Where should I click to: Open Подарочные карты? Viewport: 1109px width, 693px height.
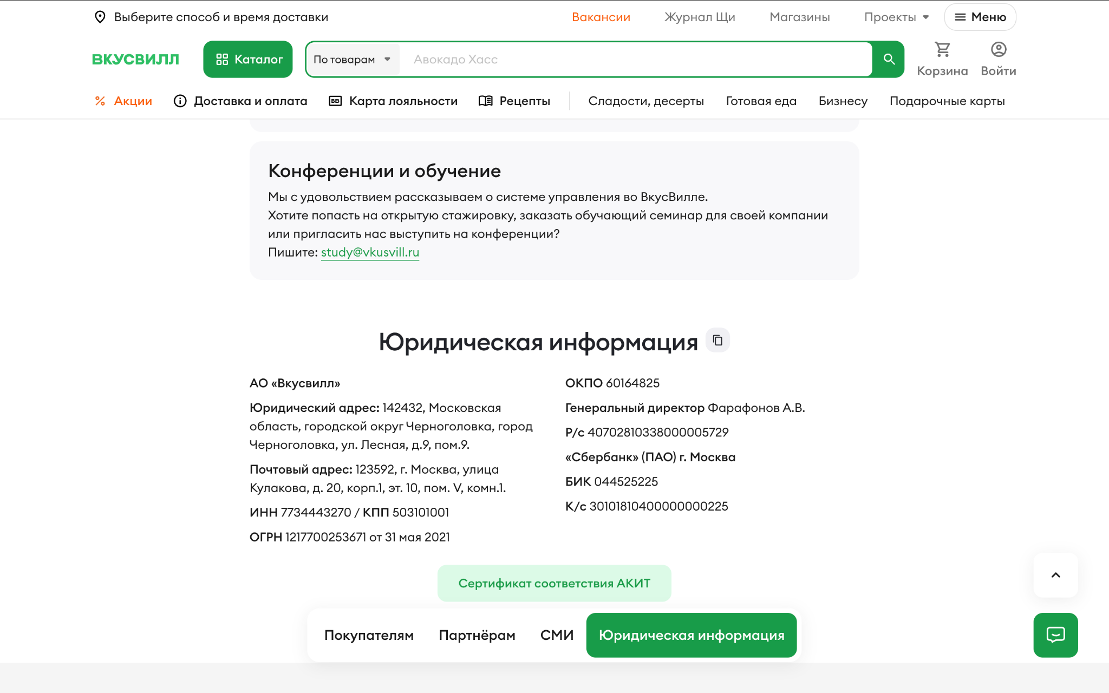(947, 101)
